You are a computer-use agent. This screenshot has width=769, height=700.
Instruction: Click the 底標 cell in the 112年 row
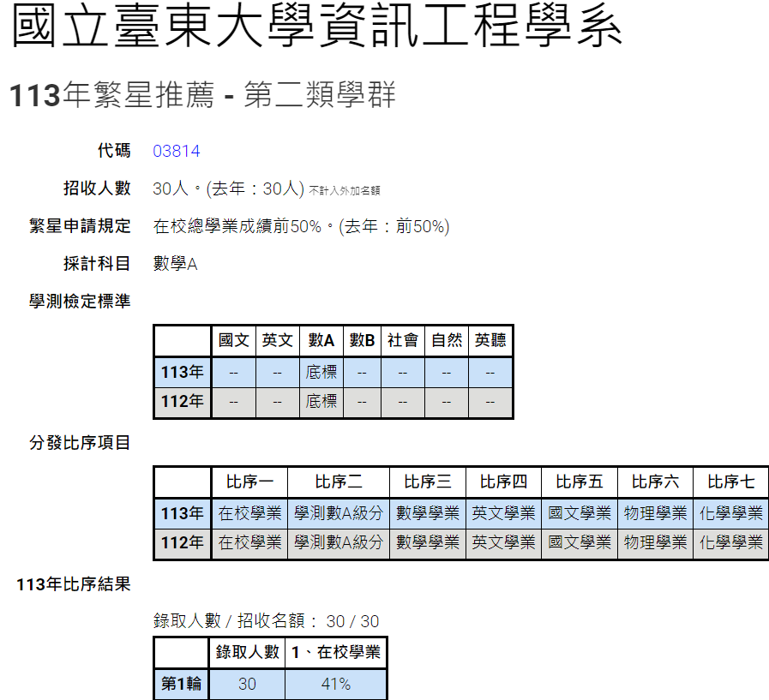321,402
